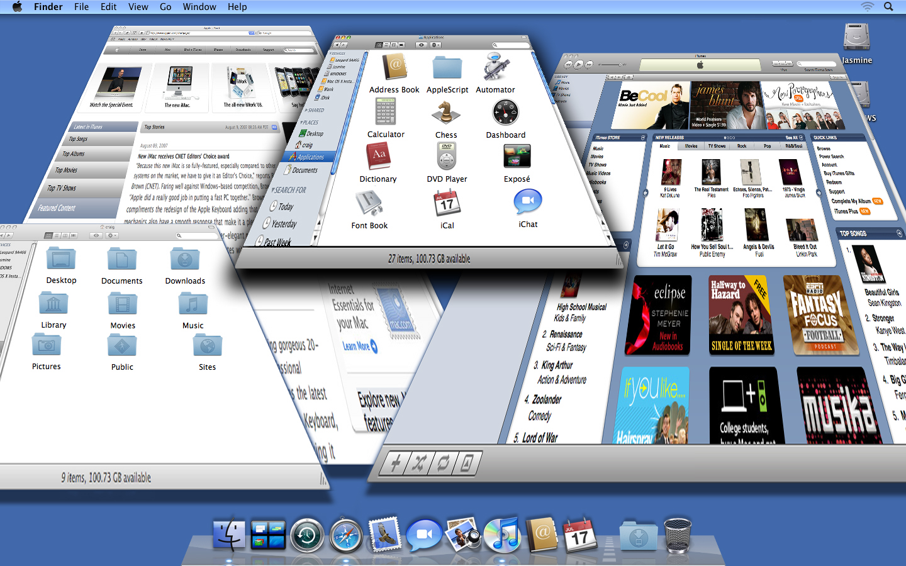Open DVD Player in the Applications window
Viewport: 906px width, 566px height.
click(x=447, y=157)
